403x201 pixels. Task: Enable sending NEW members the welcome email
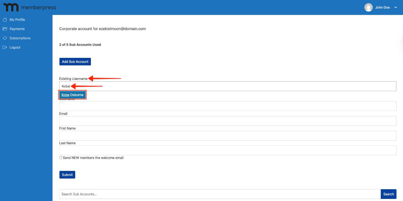60,158
